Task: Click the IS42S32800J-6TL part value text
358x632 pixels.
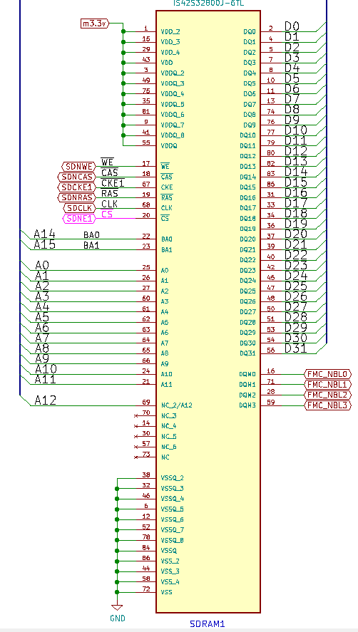Action: 208,4
